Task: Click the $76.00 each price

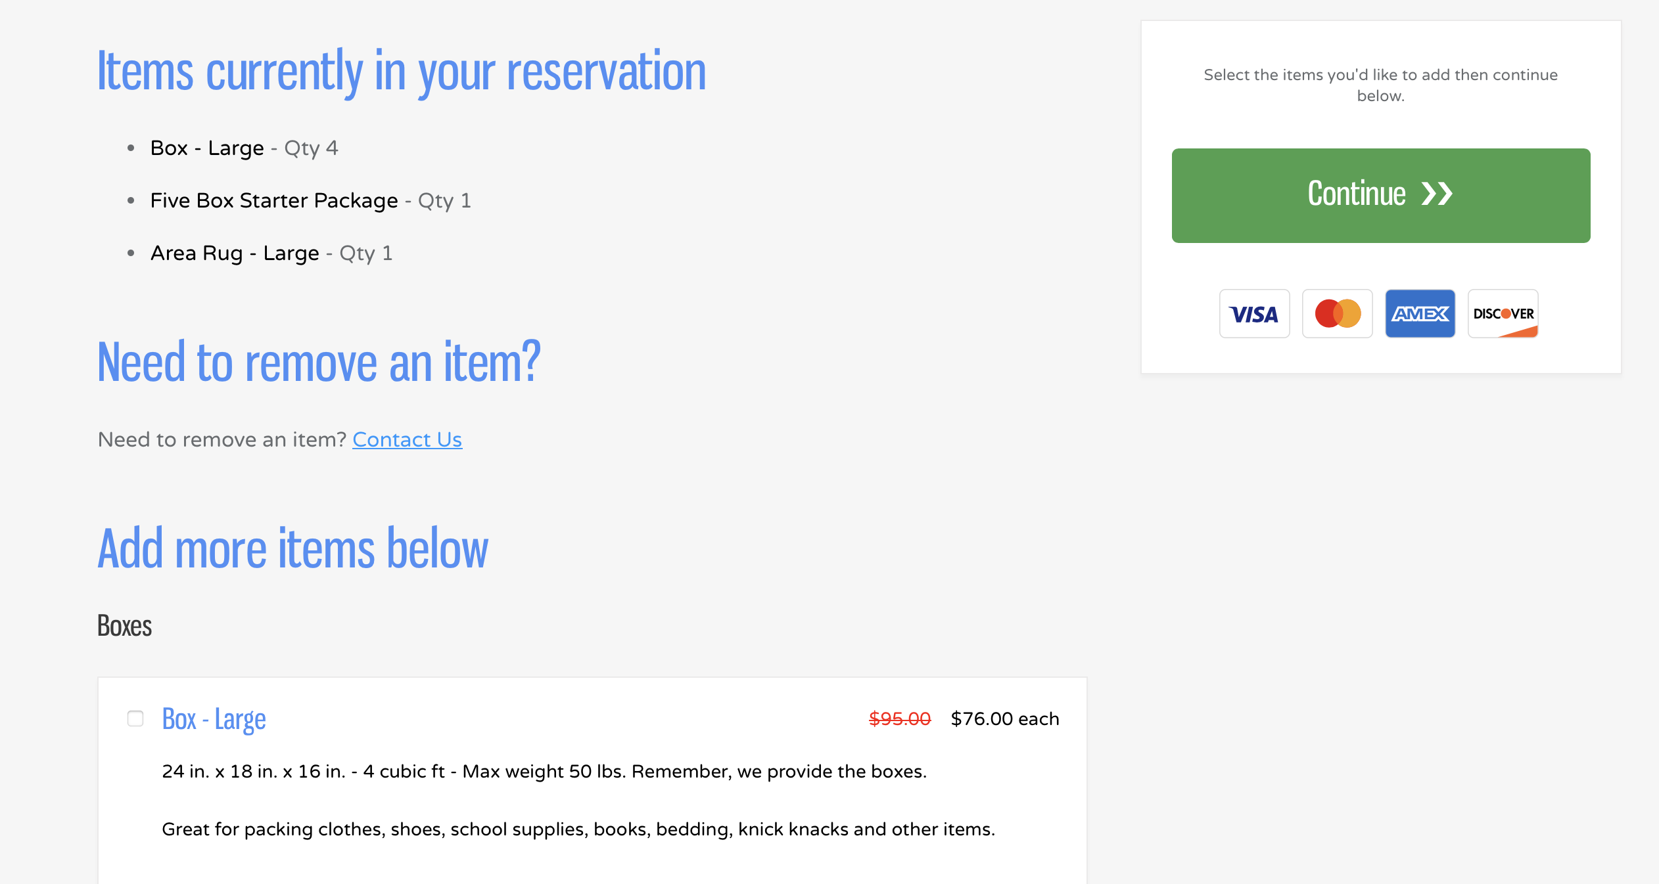Action: point(1004,718)
